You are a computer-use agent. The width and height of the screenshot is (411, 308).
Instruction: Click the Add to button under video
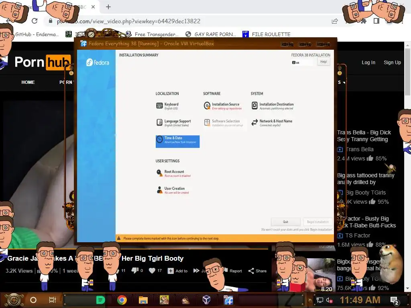[x=178, y=271]
